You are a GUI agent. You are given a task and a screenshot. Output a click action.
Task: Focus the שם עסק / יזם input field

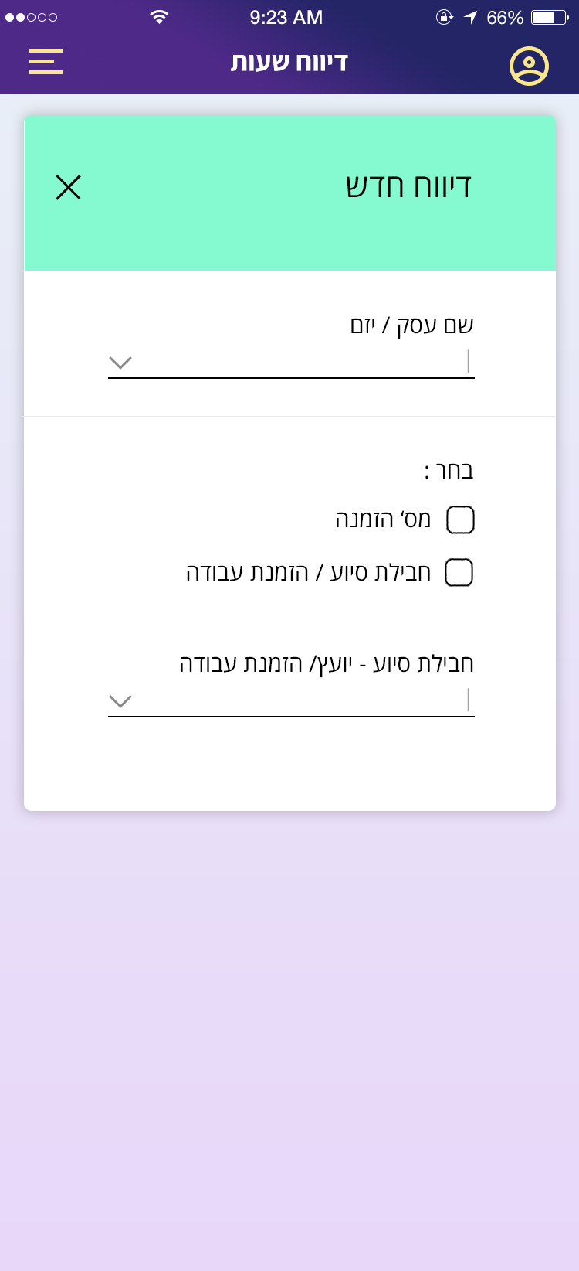pyautogui.click(x=301, y=362)
